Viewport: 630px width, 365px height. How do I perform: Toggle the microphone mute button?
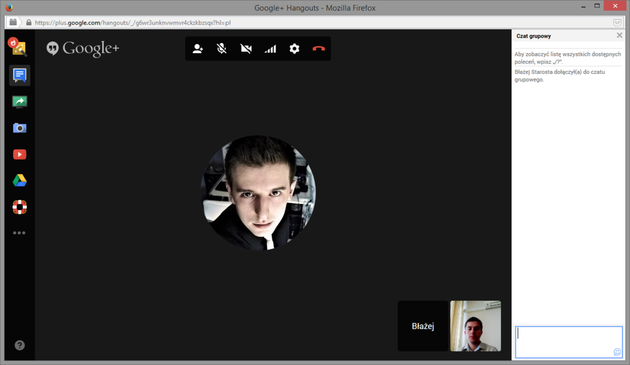[x=222, y=49]
